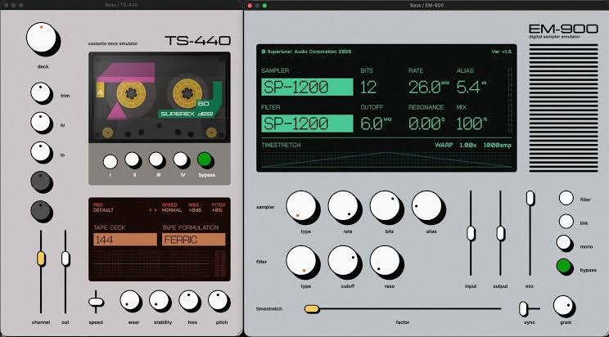Click the hi knob in TS-440
This screenshot has height=337, width=609.
[x=41, y=122]
